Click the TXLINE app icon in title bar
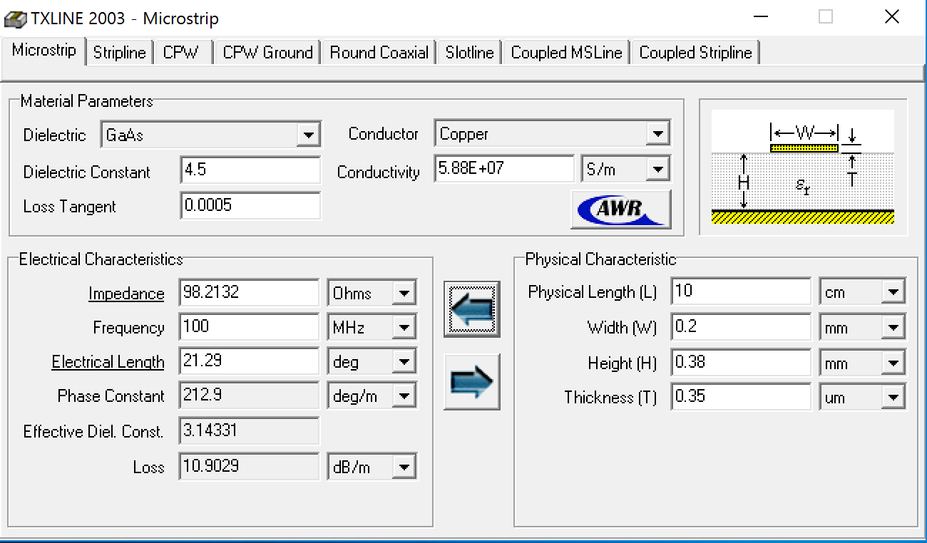The width and height of the screenshot is (927, 543). click(x=16, y=18)
